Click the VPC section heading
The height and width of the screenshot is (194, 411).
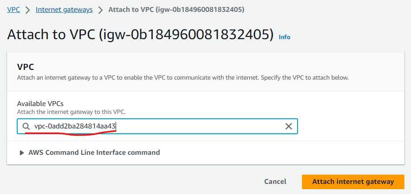click(x=26, y=67)
